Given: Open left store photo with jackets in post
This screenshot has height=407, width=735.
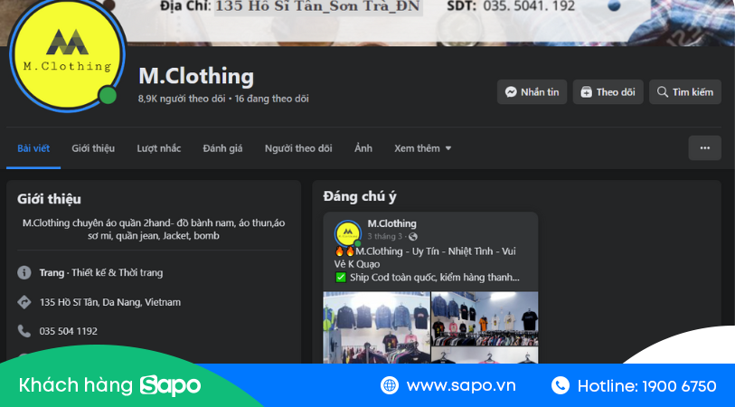Looking at the screenshot, I should click(x=376, y=327).
